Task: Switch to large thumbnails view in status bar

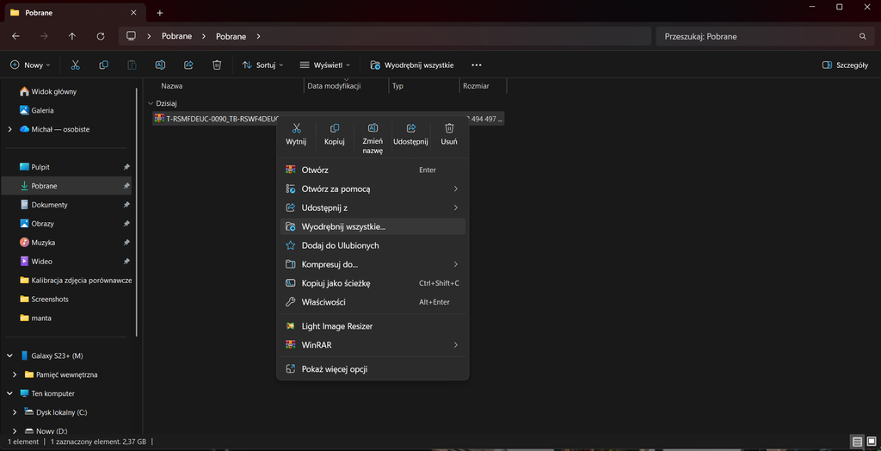Action: tap(872, 442)
